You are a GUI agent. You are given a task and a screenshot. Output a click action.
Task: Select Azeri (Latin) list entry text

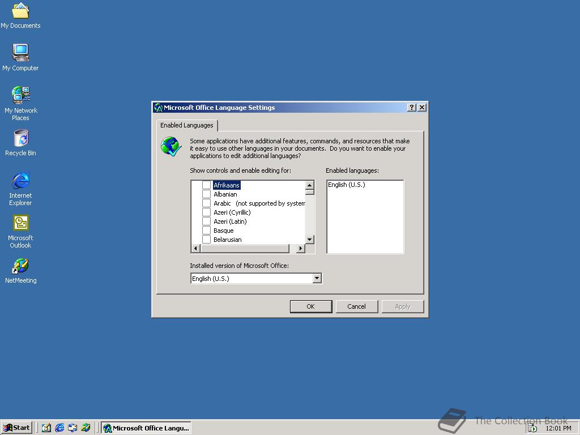[230, 221]
